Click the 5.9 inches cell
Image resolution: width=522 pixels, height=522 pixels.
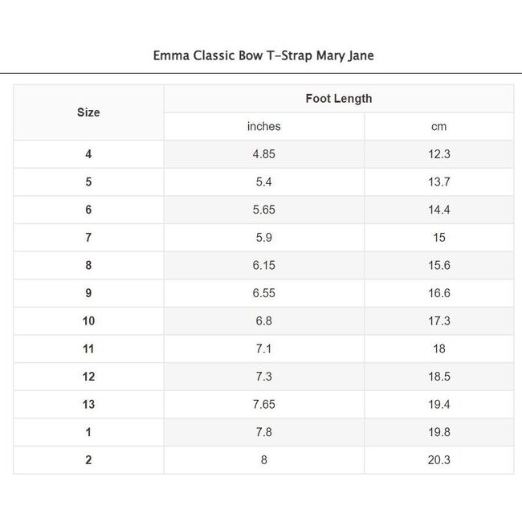(x=263, y=238)
